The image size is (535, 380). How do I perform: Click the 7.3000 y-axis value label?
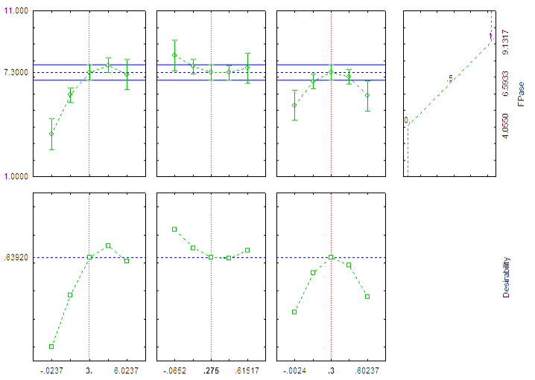tap(16, 72)
